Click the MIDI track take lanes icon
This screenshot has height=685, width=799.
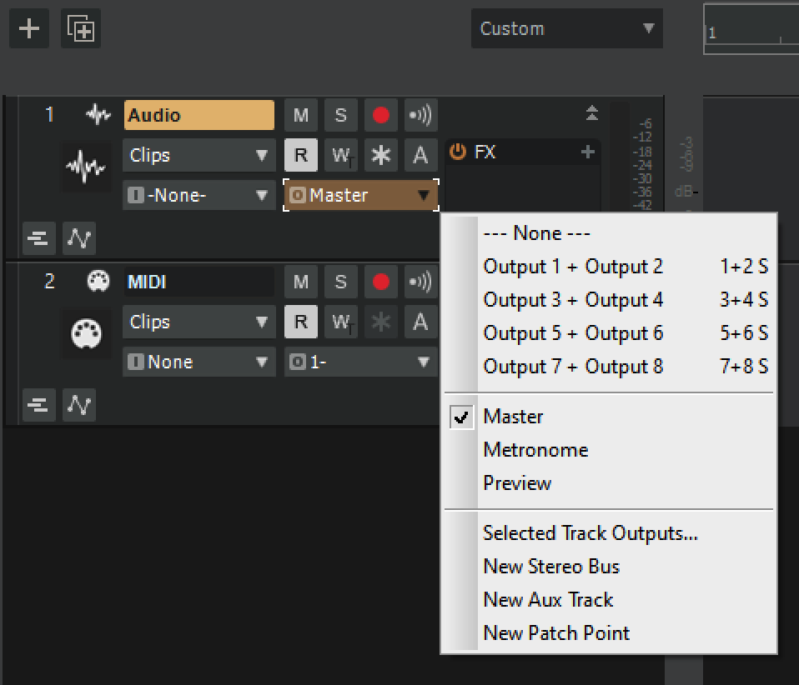point(38,405)
